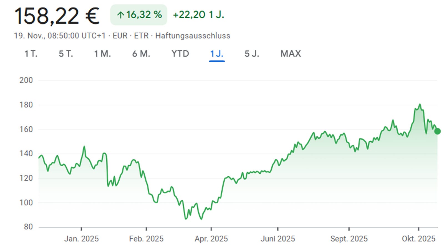The height and width of the screenshot is (250, 444).
Task: Click the green up arrow icon
Action: click(x=120, y=15)
